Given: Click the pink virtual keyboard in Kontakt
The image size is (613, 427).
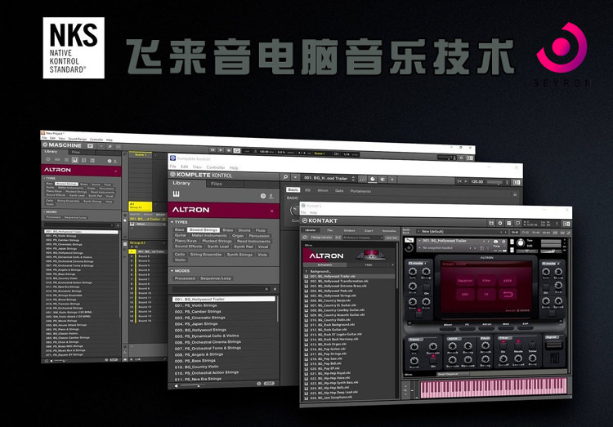Looking at the screenshot, I should [493, 388].
